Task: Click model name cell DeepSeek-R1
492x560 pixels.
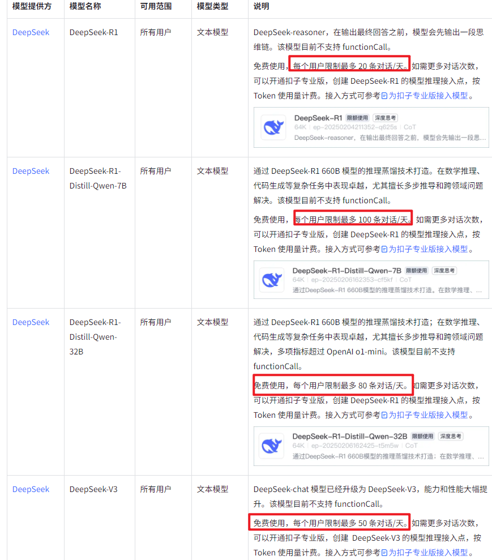Action: pos(93,32)
